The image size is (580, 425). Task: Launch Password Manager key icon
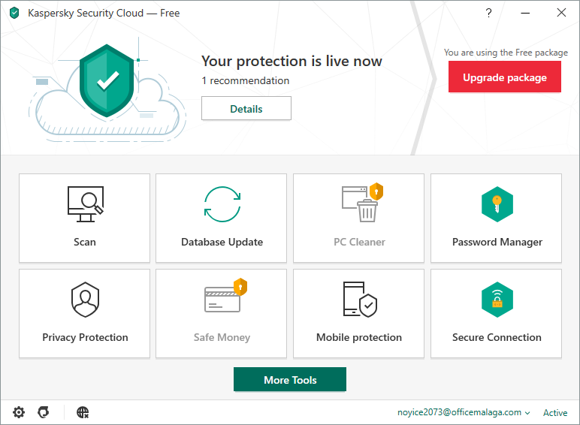click(497, 204)
